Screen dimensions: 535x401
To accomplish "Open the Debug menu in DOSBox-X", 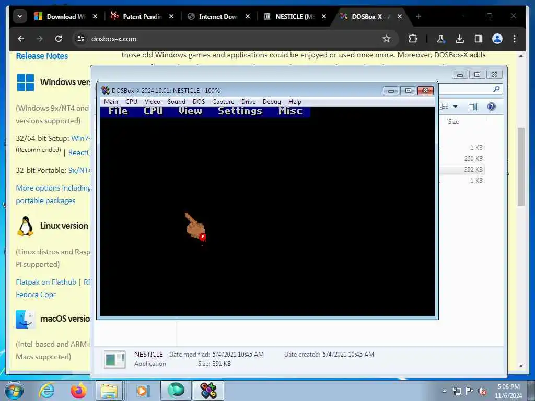I will 272,102.
